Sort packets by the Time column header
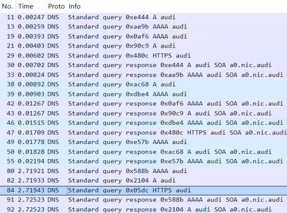The image size is (287, 213). (31, 6)
